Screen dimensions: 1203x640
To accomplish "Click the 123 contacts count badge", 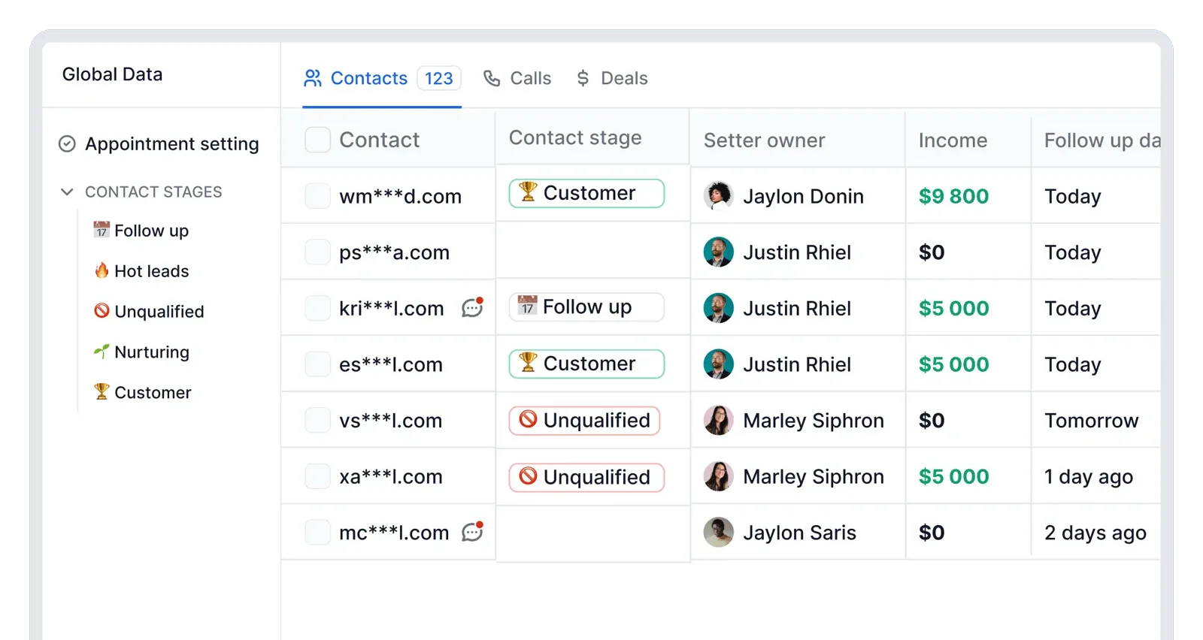I will (x=438, y=78).
